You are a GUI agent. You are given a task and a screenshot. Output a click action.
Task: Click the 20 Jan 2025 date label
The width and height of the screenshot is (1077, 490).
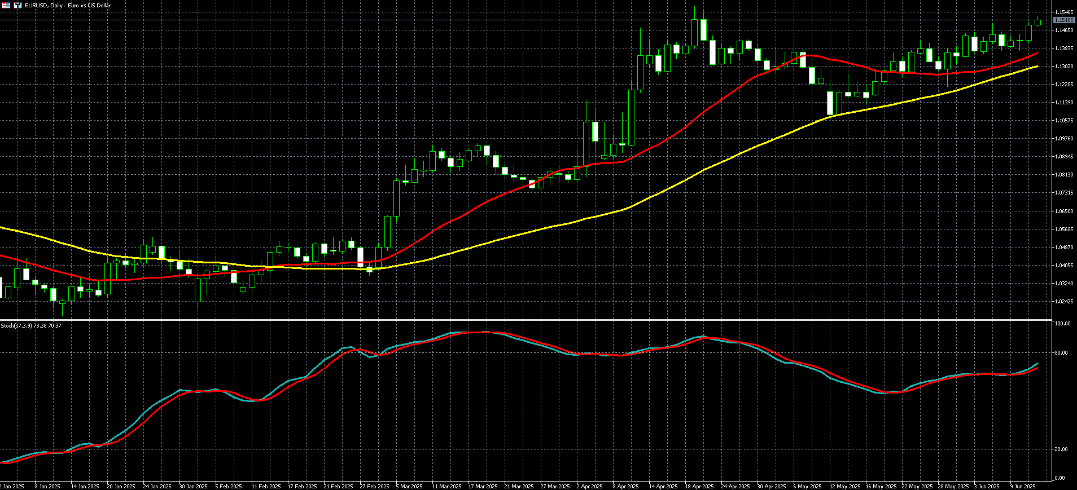pyautogui.click(x=121, y=486)
